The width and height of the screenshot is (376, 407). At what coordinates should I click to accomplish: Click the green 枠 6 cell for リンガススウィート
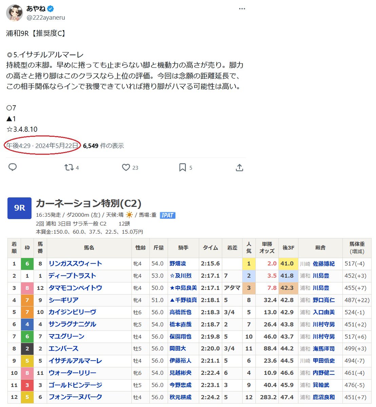point(27,264)
